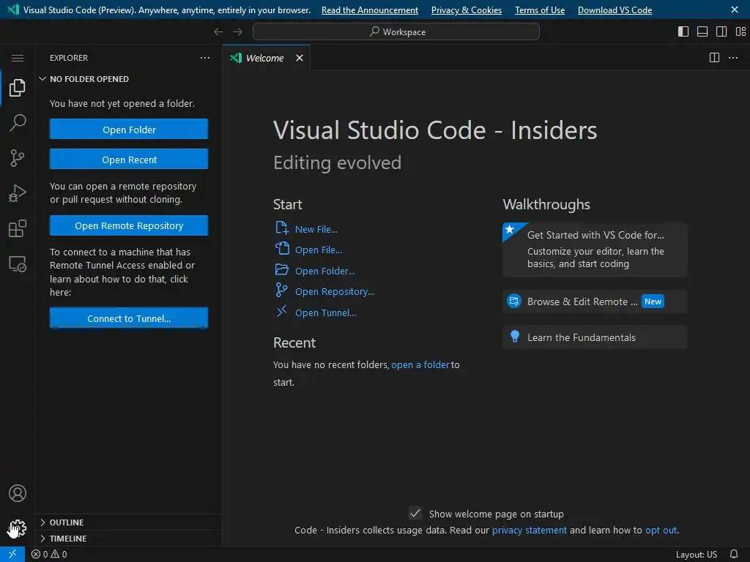Screen dimensions: 750x562
Task: Open the Source Control view
Action: point(18,157)
